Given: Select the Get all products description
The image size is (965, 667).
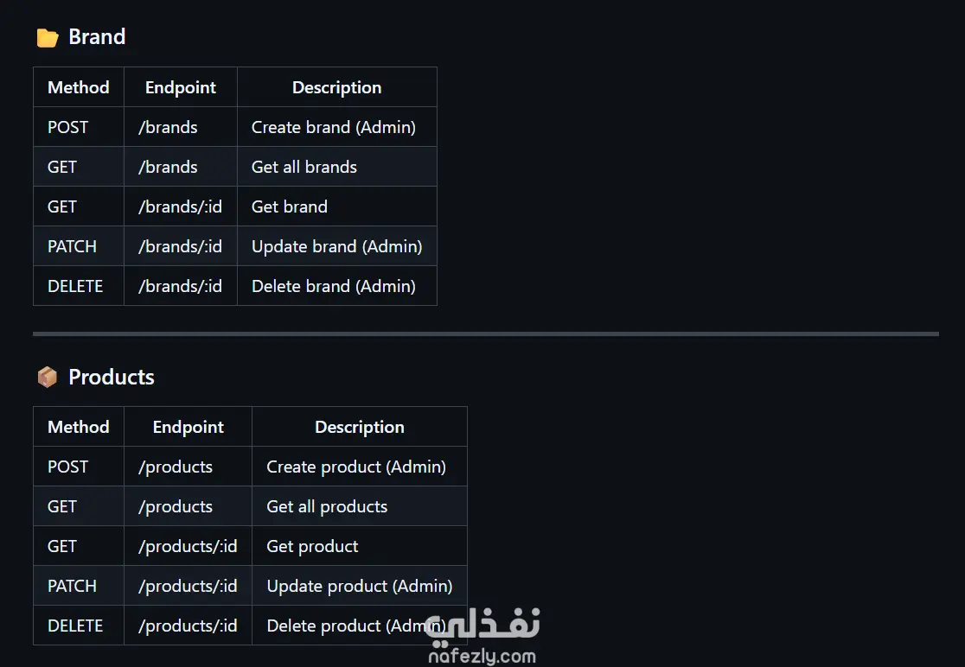Looking at the screenshot, I should pyautogui.click(x=327, y=506).
